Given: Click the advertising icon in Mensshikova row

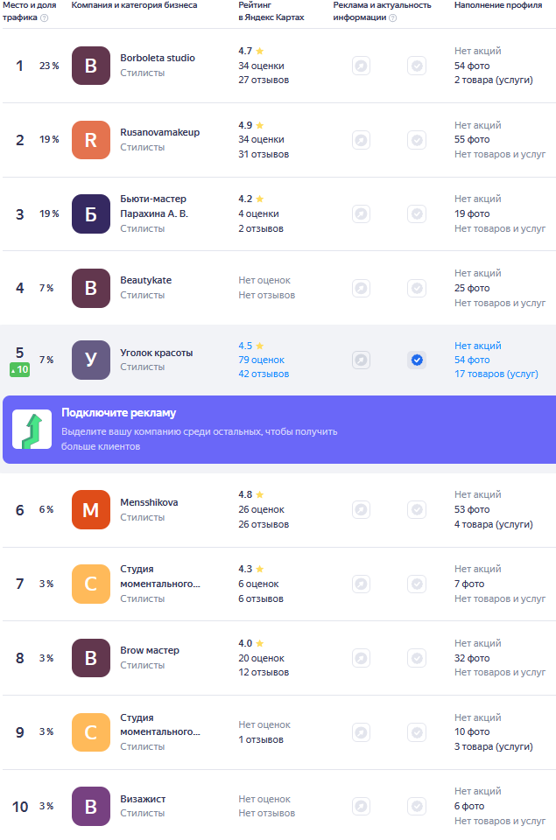Looking at the screenshot, I should (361, 509).
